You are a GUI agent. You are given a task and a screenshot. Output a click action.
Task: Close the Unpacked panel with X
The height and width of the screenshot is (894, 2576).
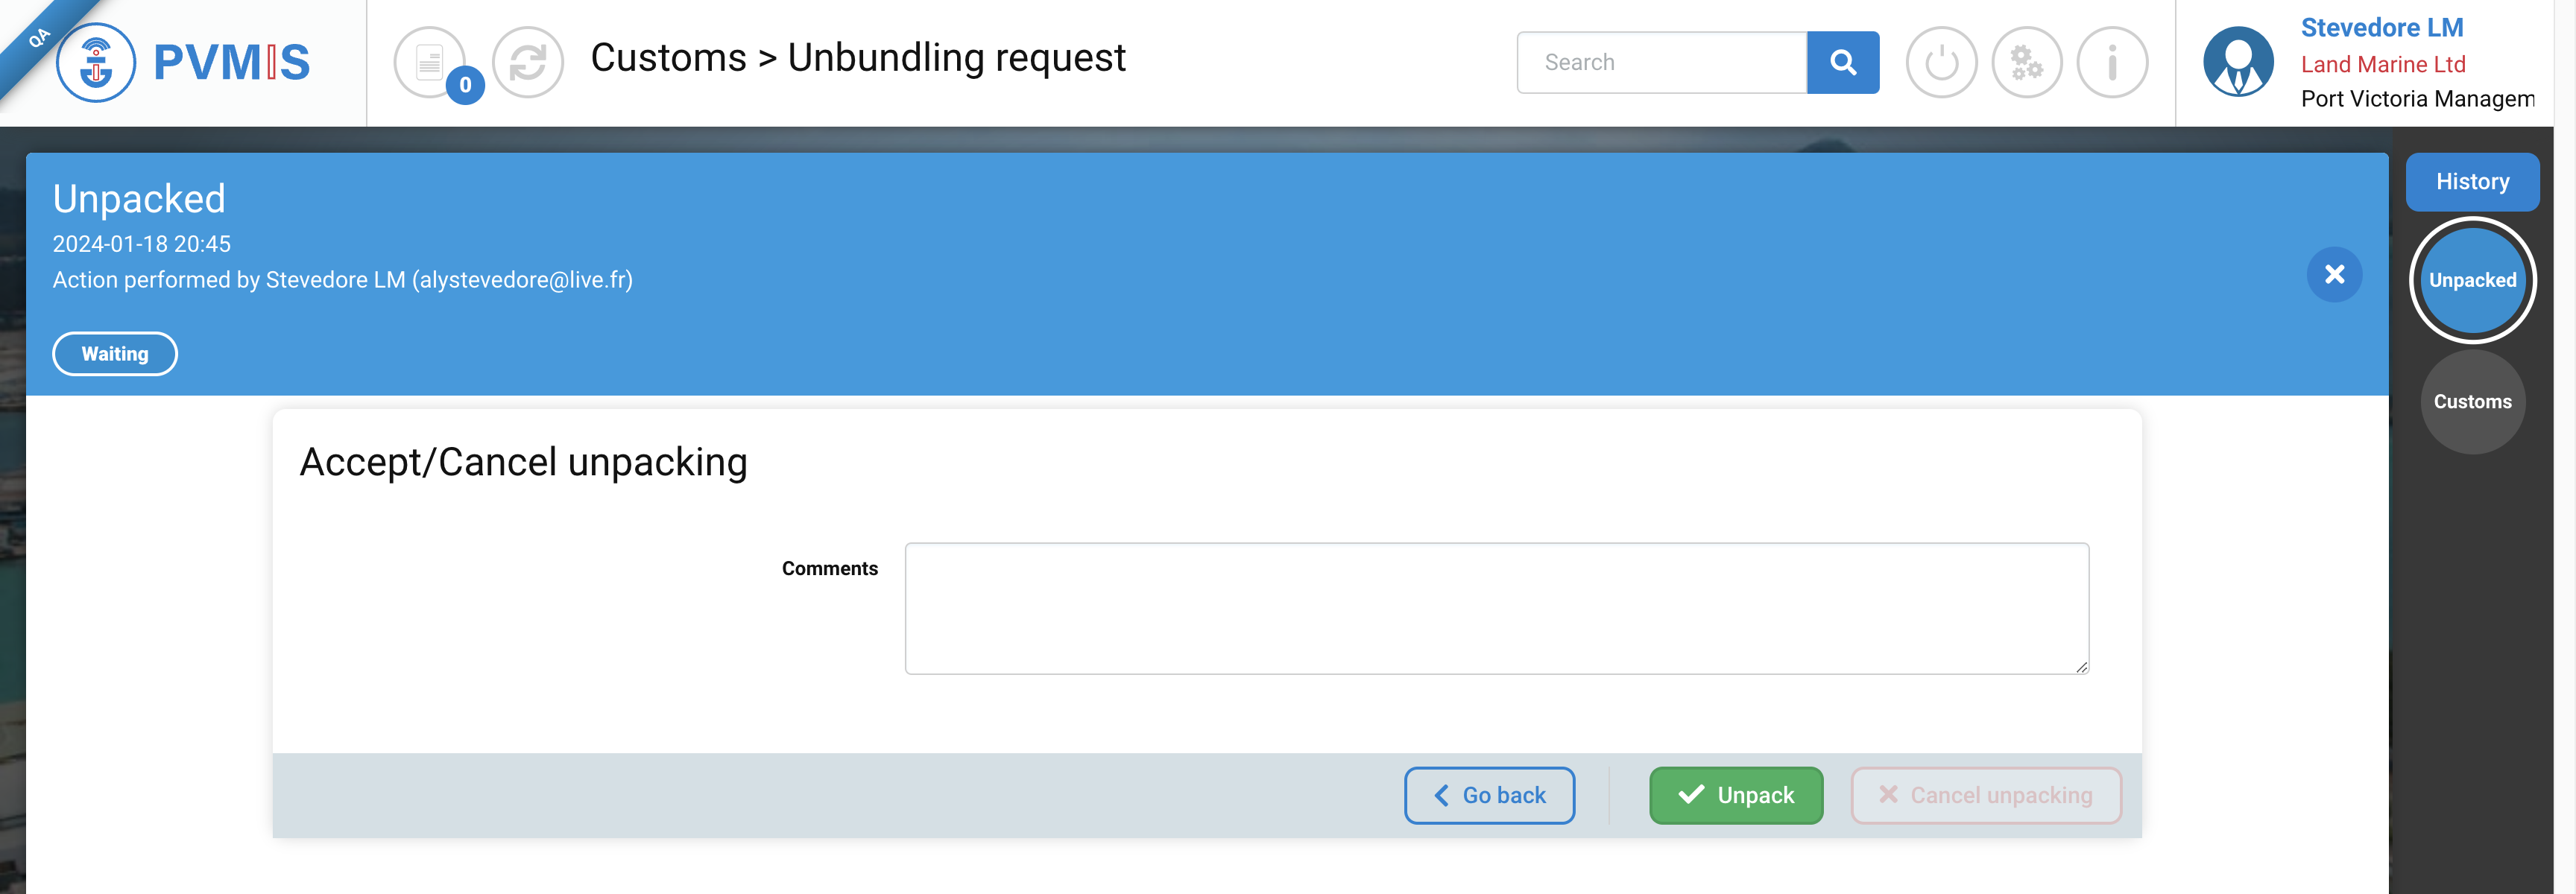(2334, 274)
